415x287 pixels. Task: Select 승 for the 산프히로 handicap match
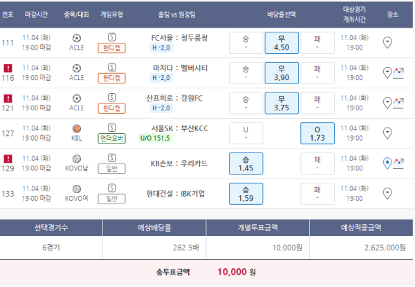point(246,103)
